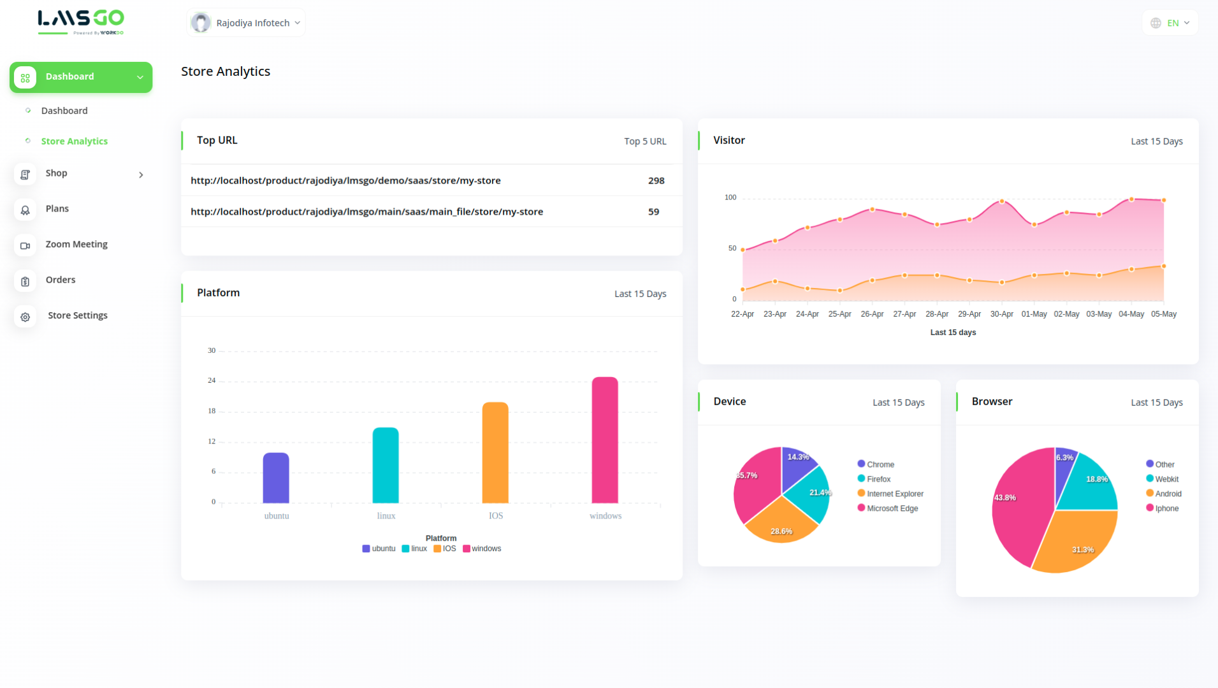Toggle Firefox in the Device legend
The width and height of the screenshot is (1218, 688).
(x=874, y=479)
